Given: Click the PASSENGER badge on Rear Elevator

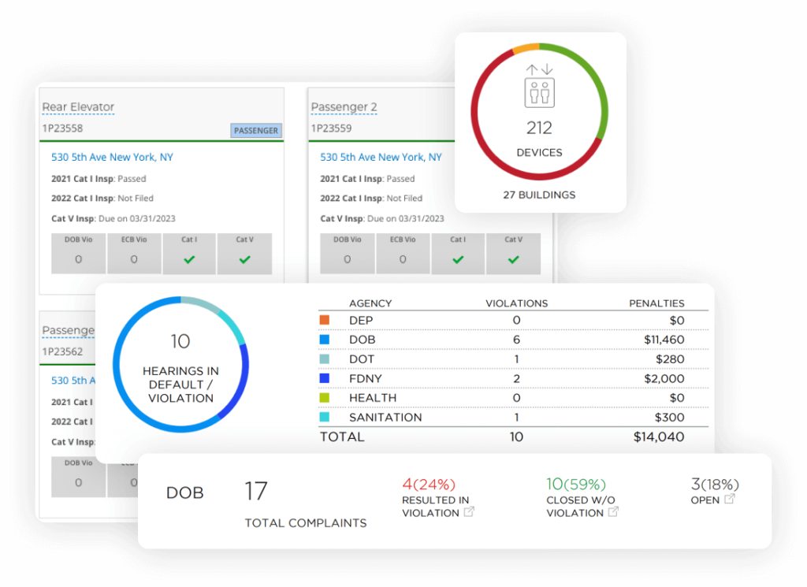Looking at the screenshot, I should click(x=256, y=131).
